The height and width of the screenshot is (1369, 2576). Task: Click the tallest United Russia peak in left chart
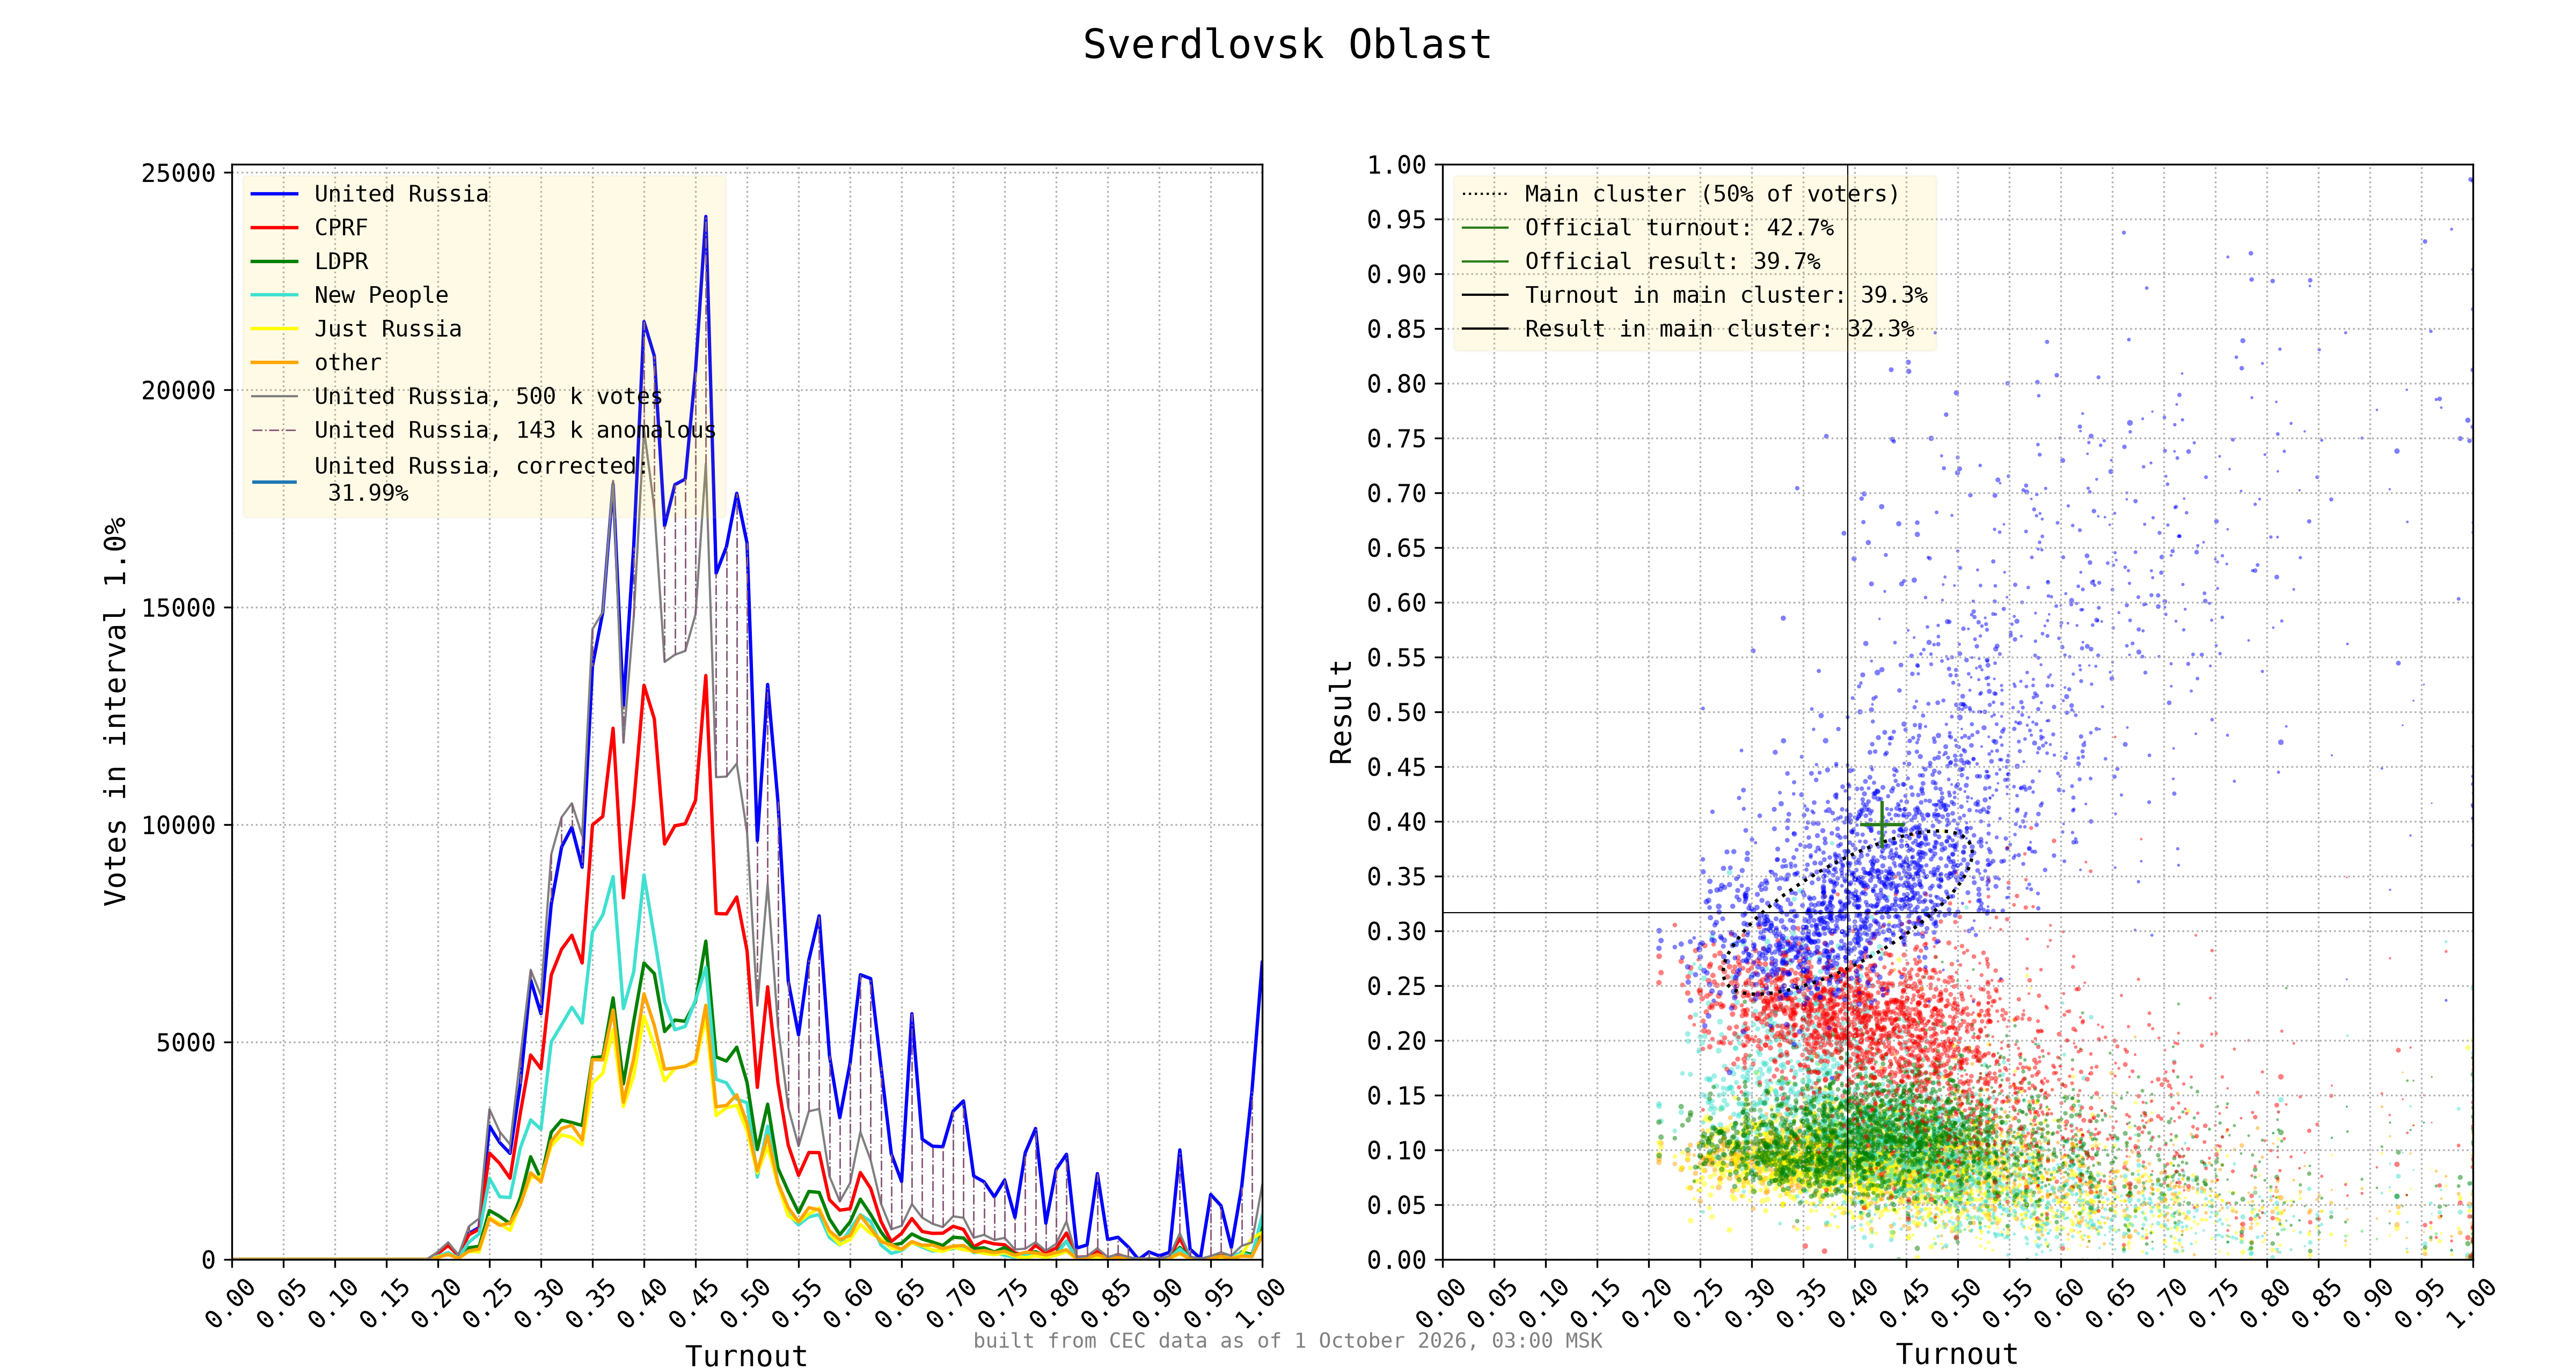point(705,216)
